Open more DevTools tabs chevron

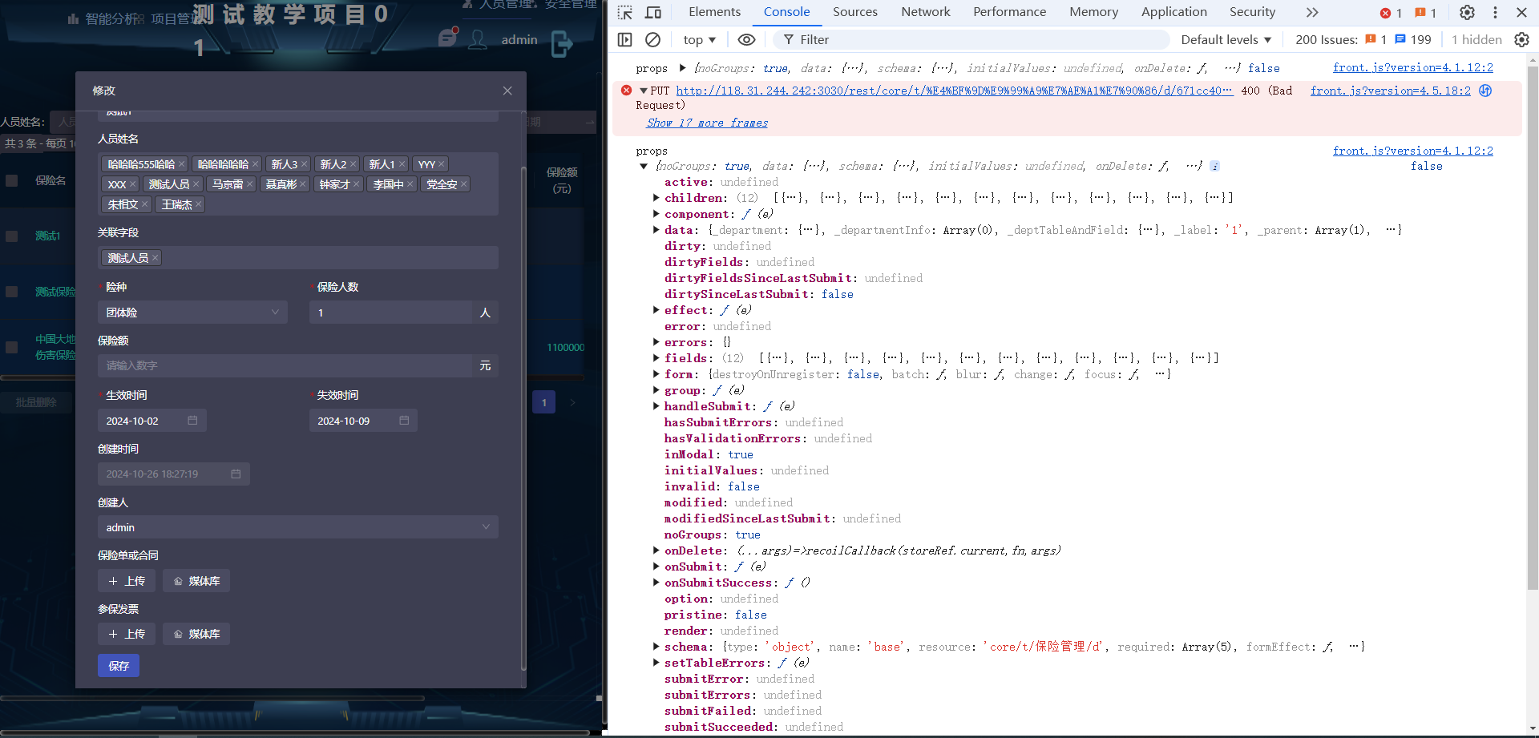click(1312, 12)
